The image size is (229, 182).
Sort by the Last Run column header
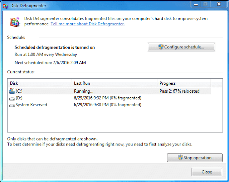pos(114,83)
